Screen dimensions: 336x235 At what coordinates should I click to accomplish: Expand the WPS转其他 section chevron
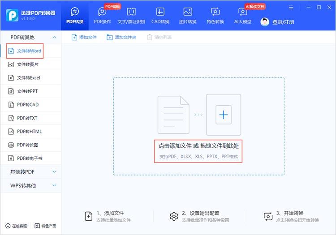coord(54,185)
